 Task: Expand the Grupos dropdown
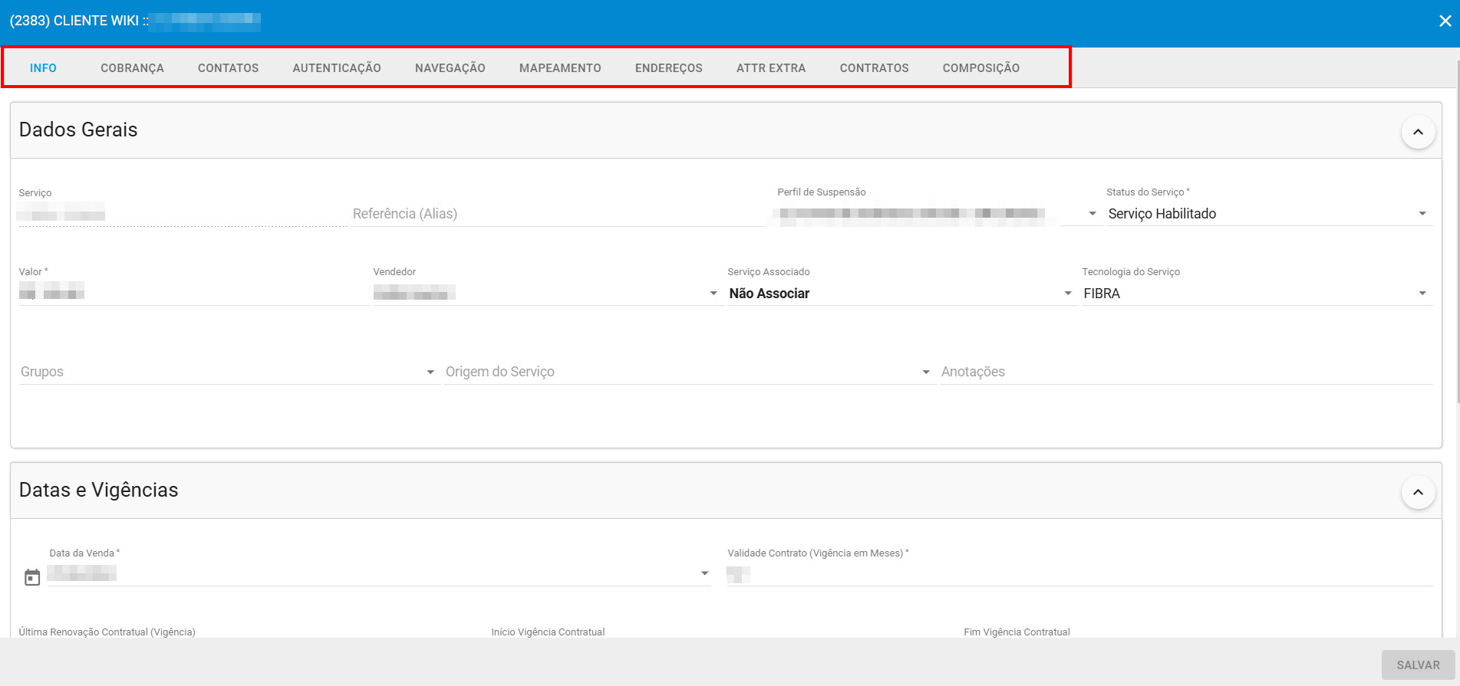pyautogui.click(x=228, y=372)
